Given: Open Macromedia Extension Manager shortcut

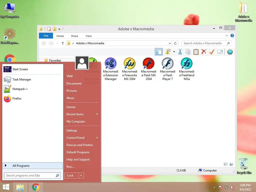Looking at the screenshot, I should tap(110, 69).
